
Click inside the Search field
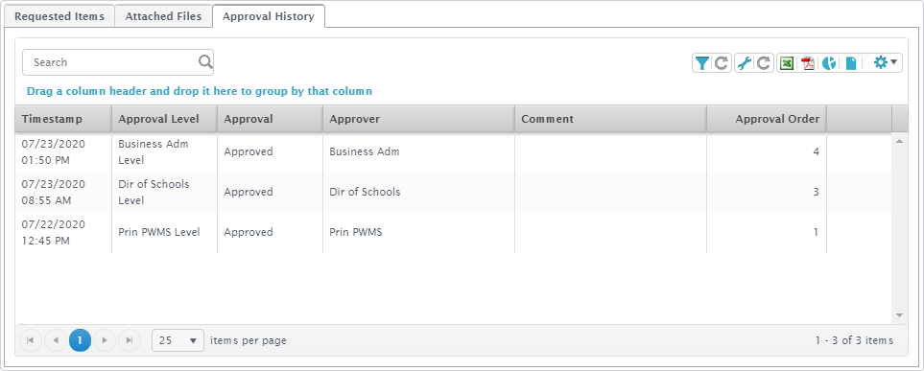point(110,62)
